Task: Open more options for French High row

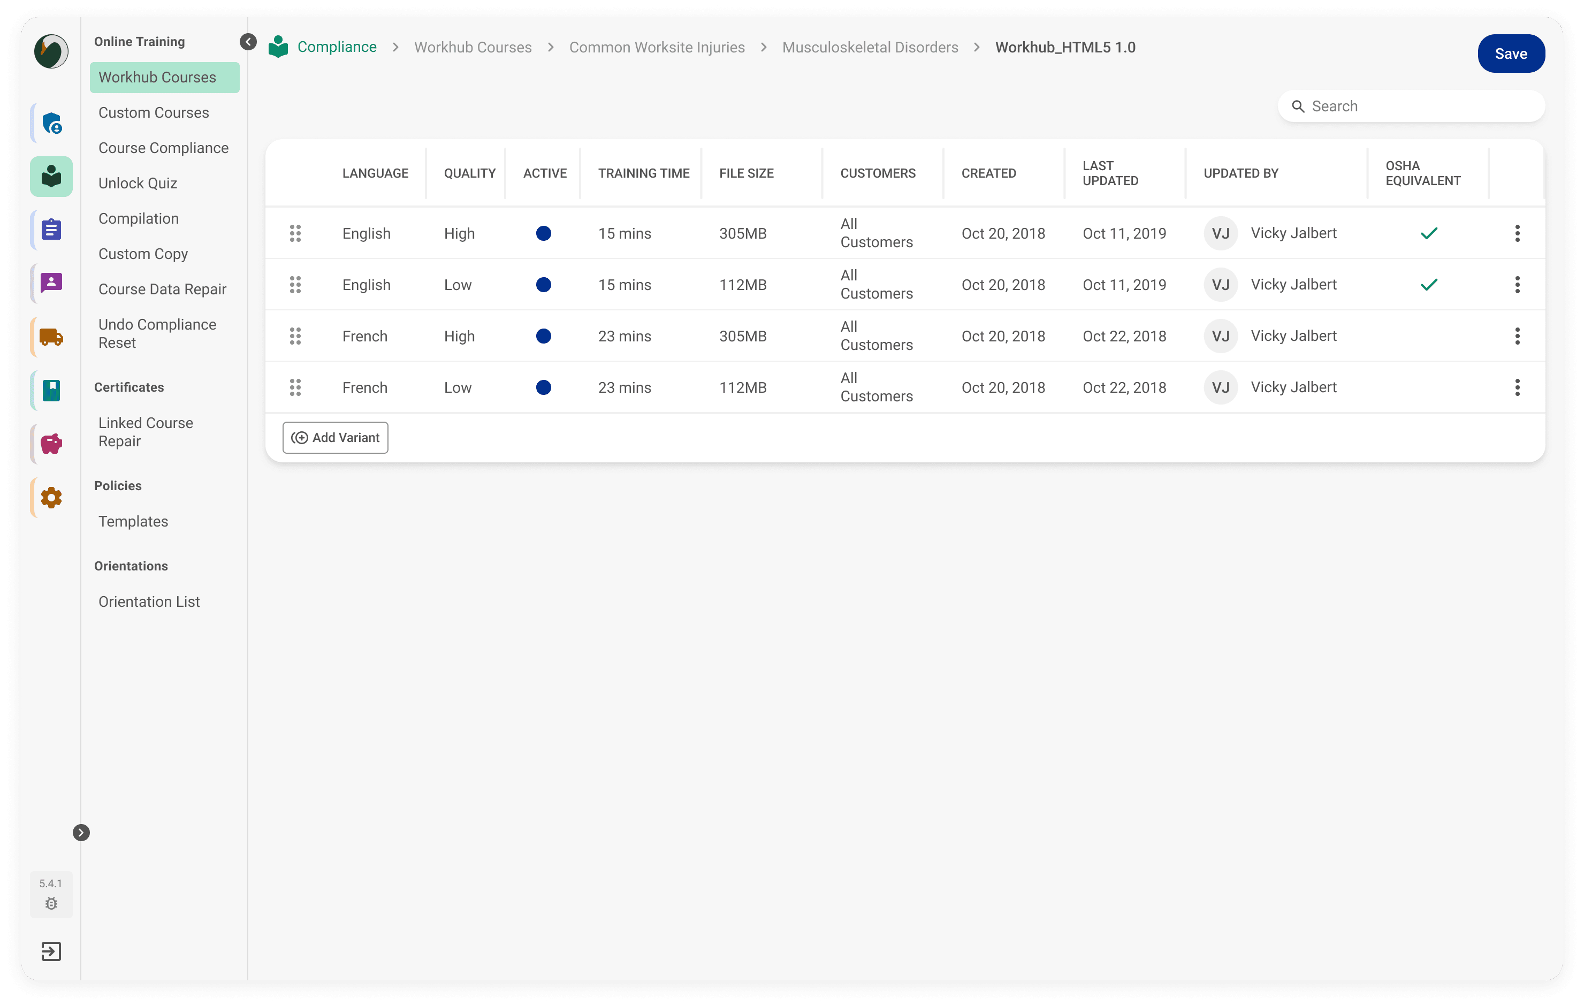Action: pos(1517,336)
